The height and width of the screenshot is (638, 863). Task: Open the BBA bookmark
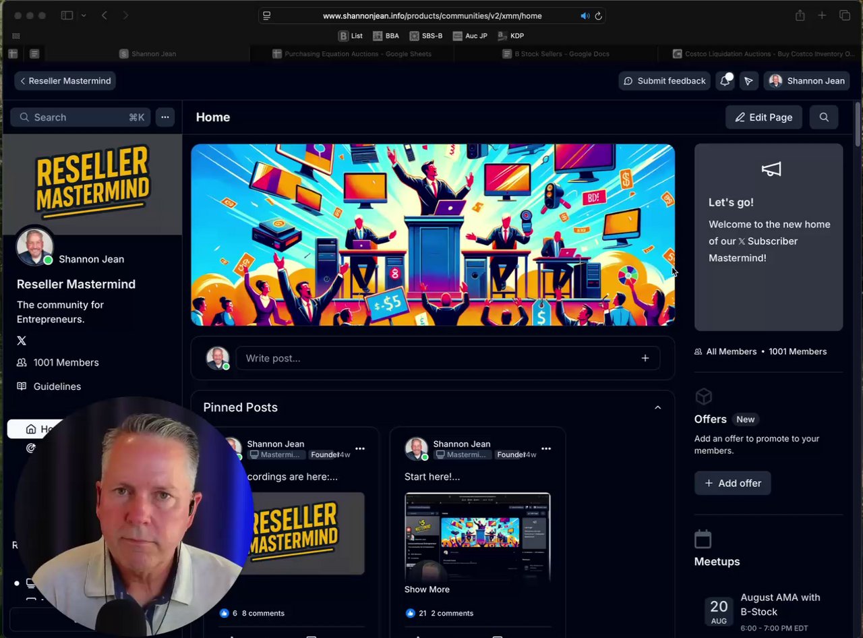click(386, 36)
